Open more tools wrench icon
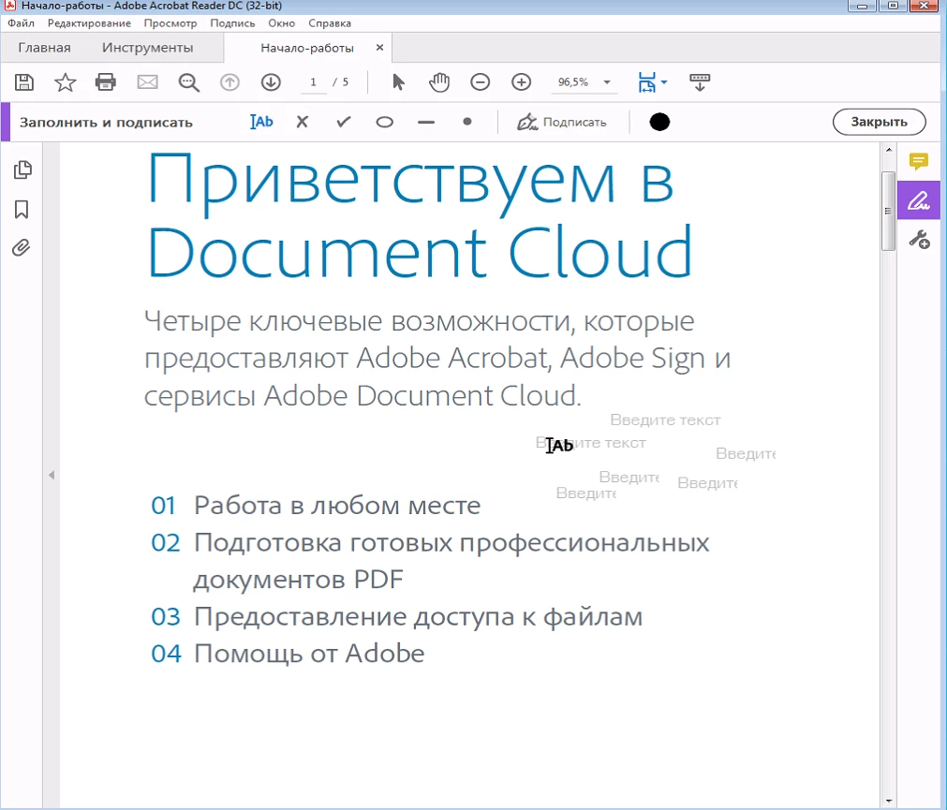The width and height of the screenshot is (947, 810). coord(919,240)
